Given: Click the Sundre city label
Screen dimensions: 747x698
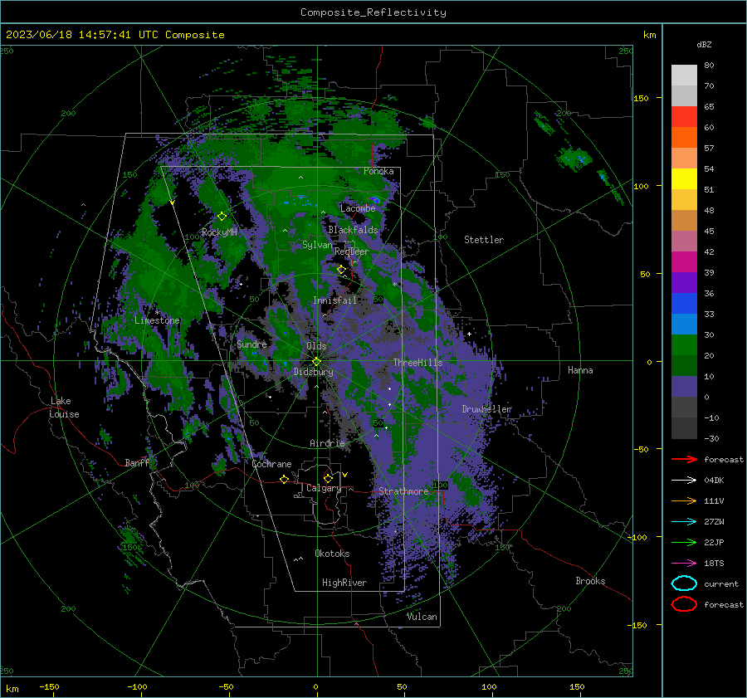Looking at the screenshot, I should (251, 344).
